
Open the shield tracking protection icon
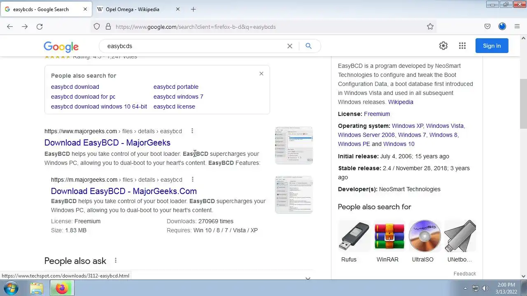[97, 27]
